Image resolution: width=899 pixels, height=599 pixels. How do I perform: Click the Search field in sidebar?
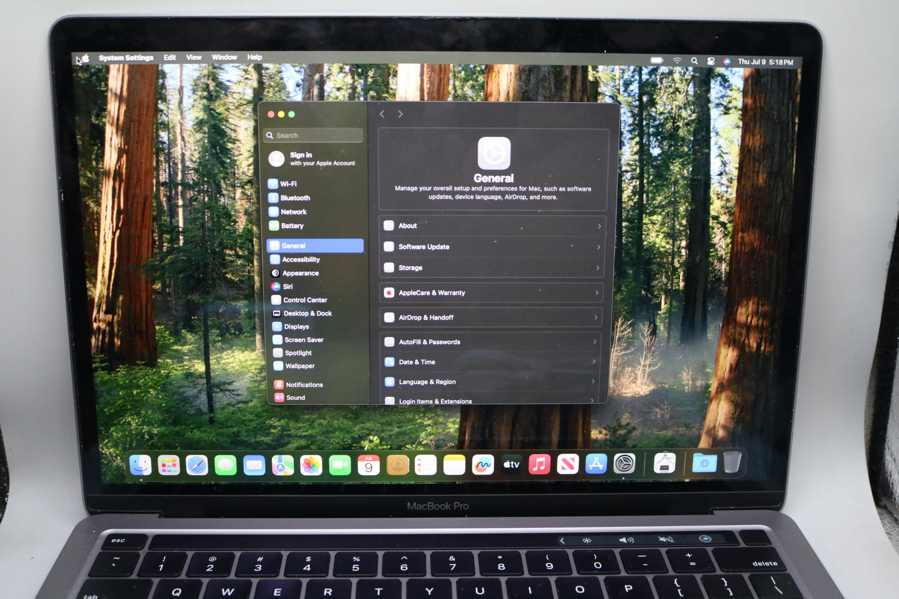(314, 135)
